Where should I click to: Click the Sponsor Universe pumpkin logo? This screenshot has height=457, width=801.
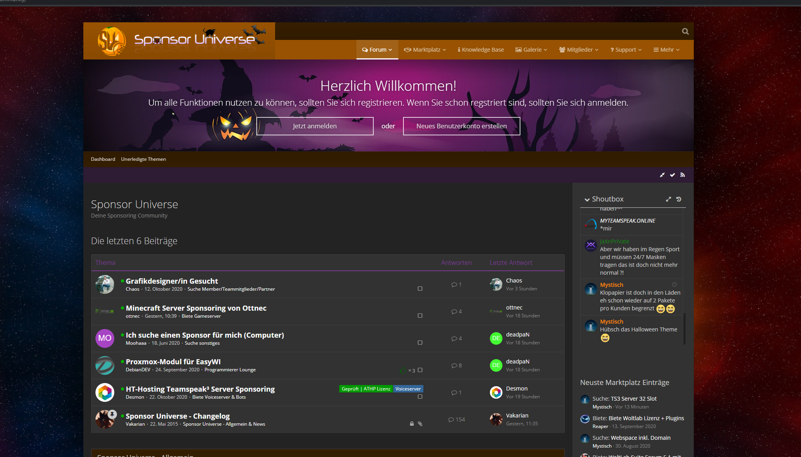pyautogui.click(x=112, y=41)
